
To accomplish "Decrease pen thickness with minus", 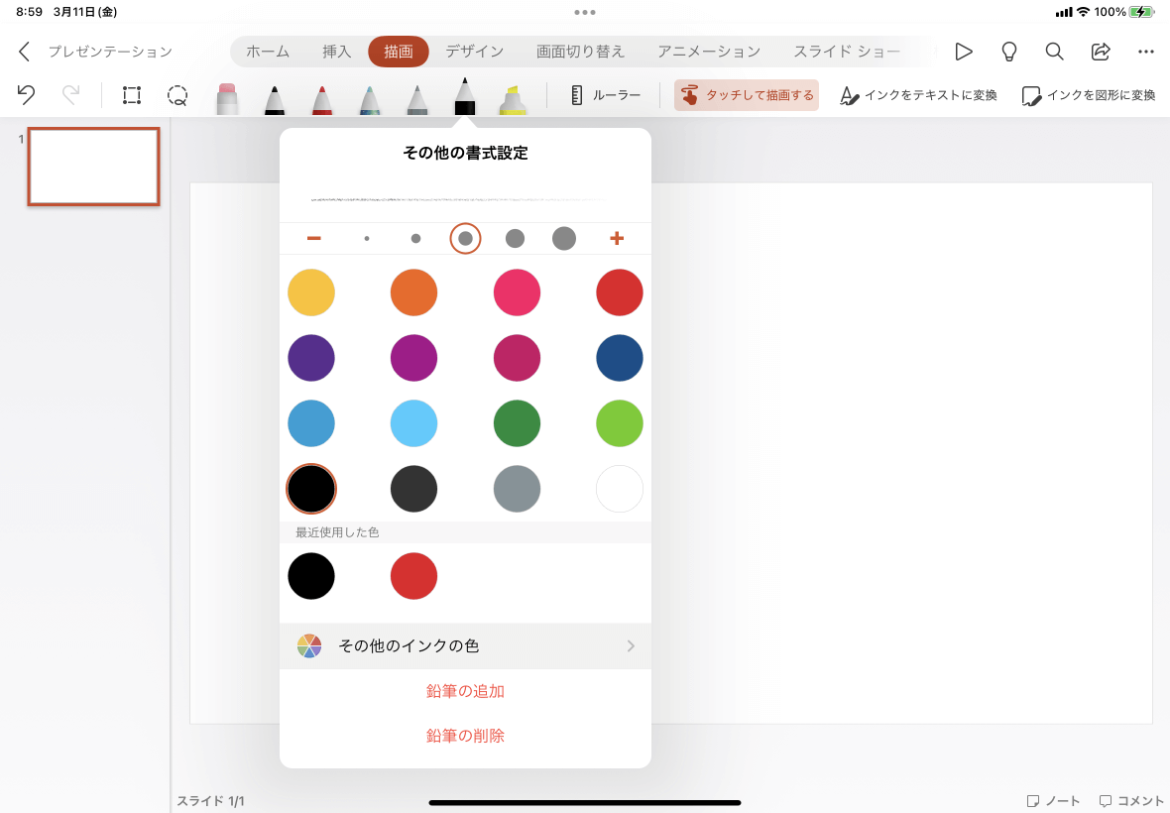I will 313,238.
